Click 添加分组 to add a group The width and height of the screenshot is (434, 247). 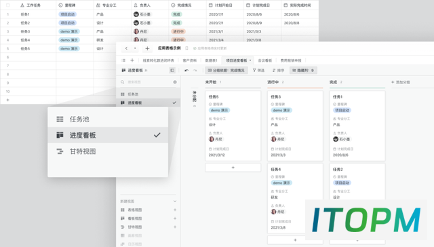coord(401,82)
